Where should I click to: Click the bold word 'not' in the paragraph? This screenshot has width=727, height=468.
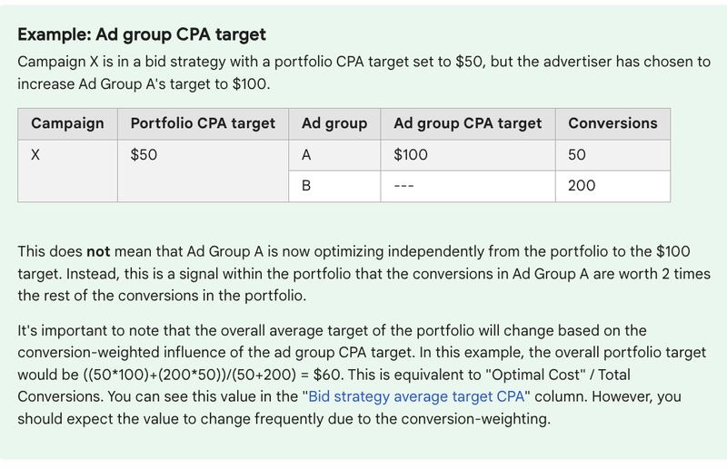tap(97, 249)
